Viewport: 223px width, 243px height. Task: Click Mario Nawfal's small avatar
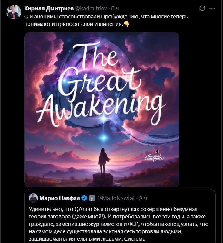click(x=33, y=198)
